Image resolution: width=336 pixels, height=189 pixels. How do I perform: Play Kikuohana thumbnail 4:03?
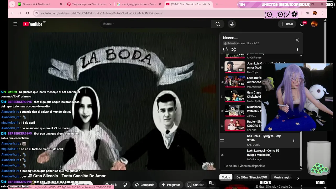click(235, 111)
